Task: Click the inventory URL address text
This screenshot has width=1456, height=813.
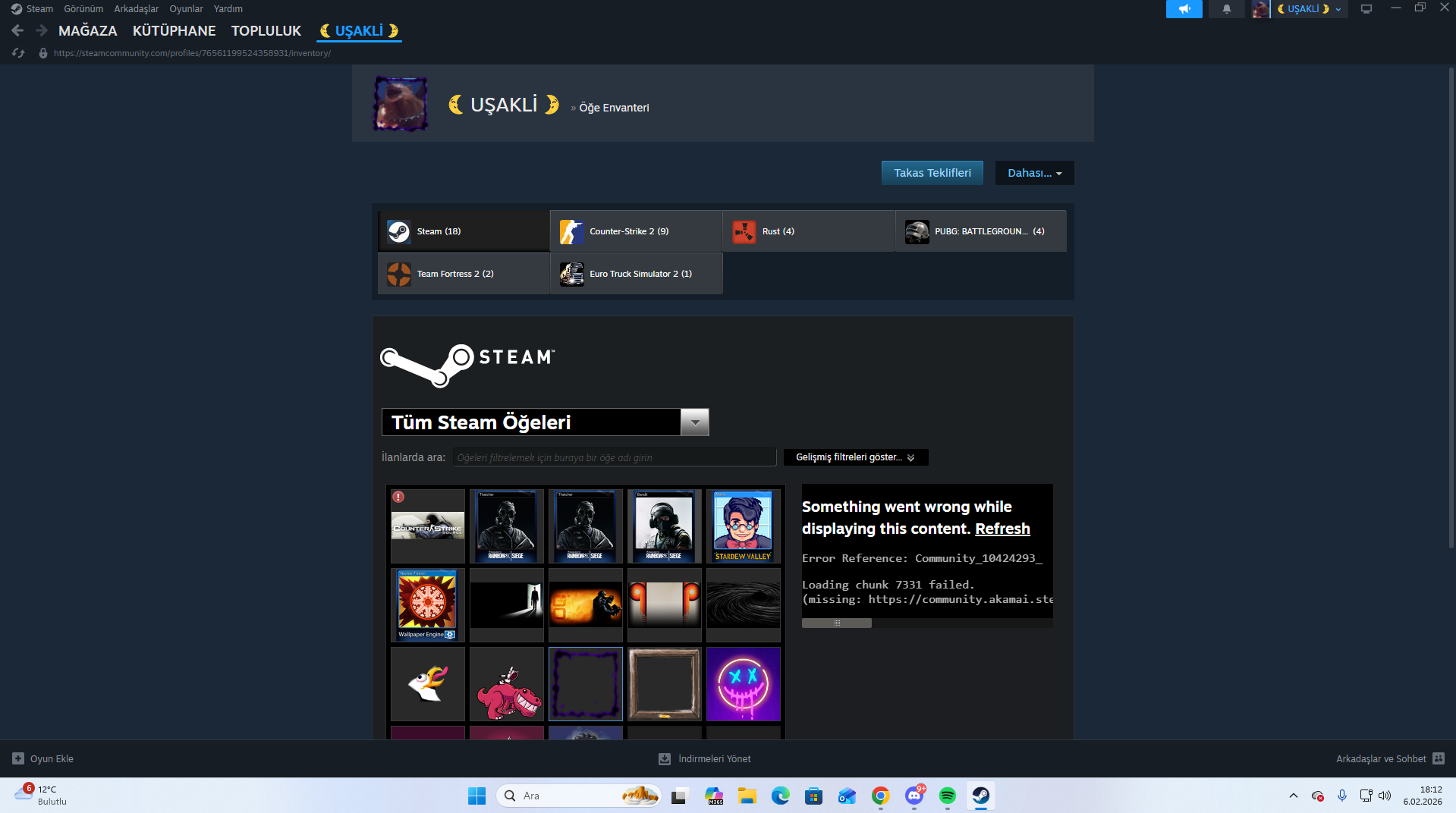Action: click(x=192, y=53)
